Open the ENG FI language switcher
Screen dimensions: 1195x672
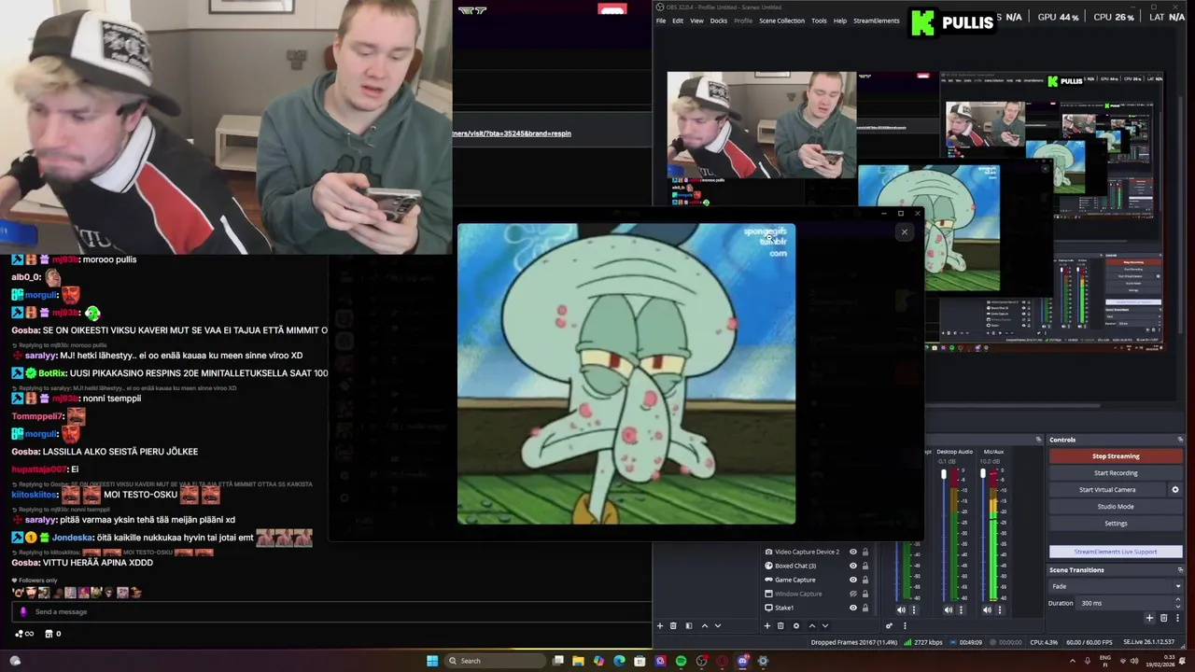tap(1105, 661)
